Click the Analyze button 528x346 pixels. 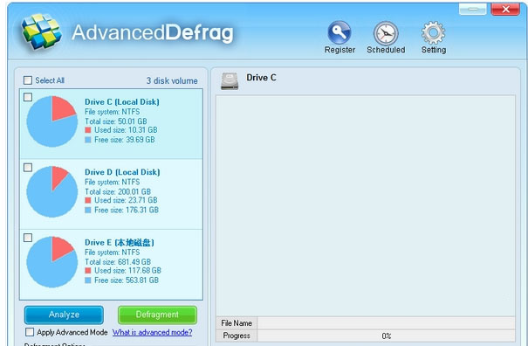64,315
